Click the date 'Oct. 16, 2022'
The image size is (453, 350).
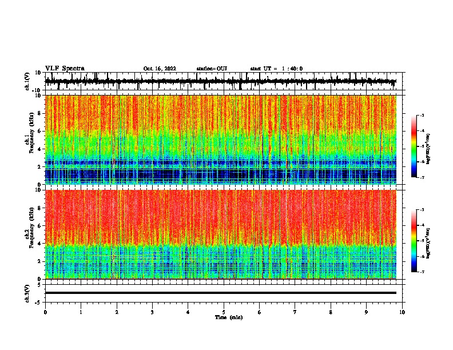click(x=160, y=69)
